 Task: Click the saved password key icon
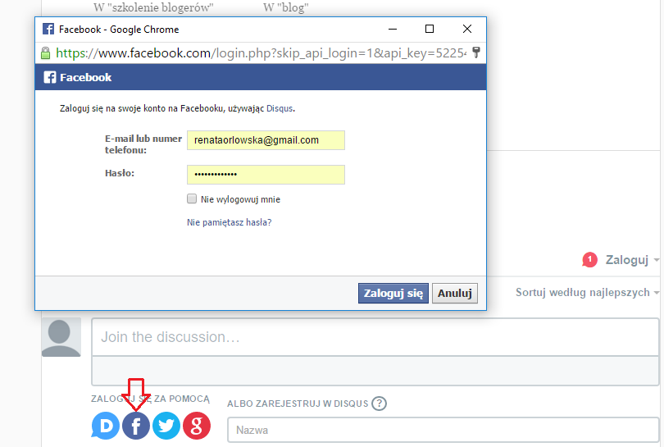click(x=476, y=52)
